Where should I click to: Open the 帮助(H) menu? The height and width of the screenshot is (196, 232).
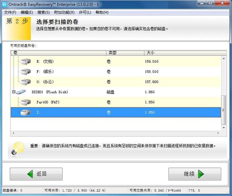102,12
